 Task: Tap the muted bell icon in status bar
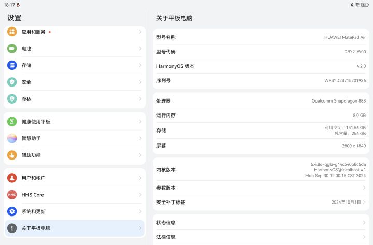coord(352,5)
